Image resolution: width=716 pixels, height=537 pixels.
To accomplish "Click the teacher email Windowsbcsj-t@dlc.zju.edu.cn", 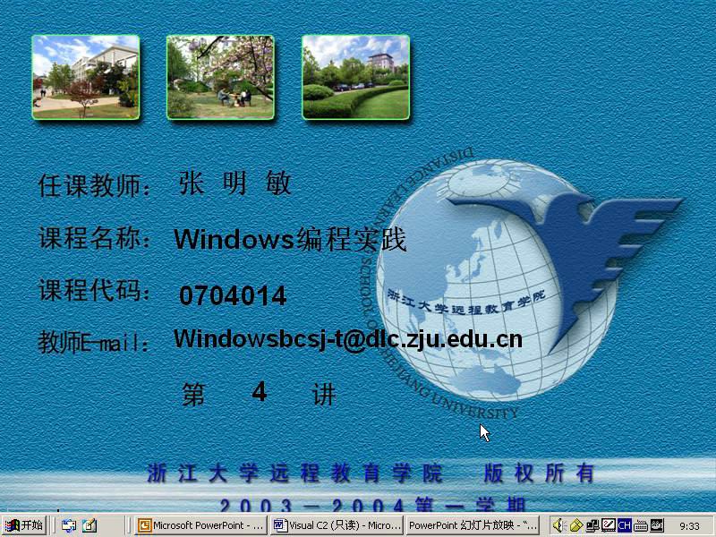I will pos(348,339).
